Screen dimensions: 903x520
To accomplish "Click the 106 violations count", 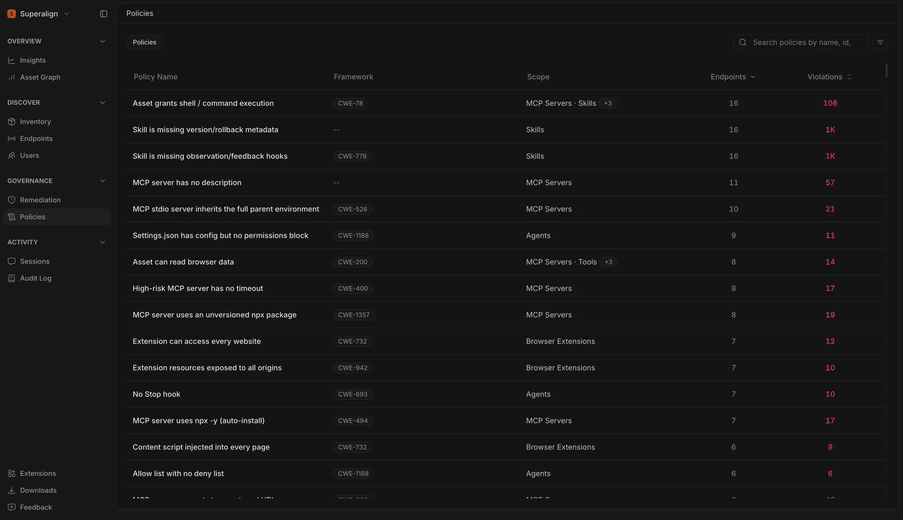I will [x=830, y=103].
